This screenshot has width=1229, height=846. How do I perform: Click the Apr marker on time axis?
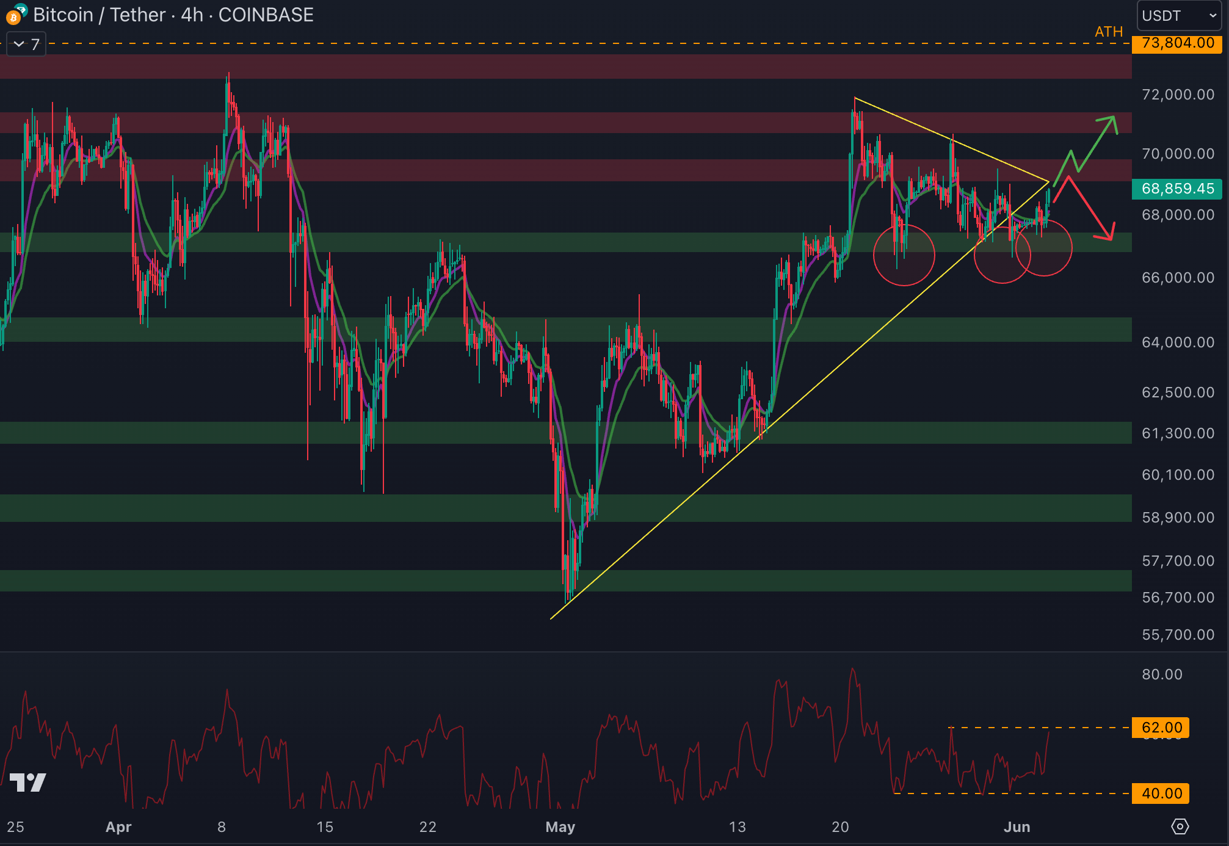pyautogui.click(x=118, y=827)
